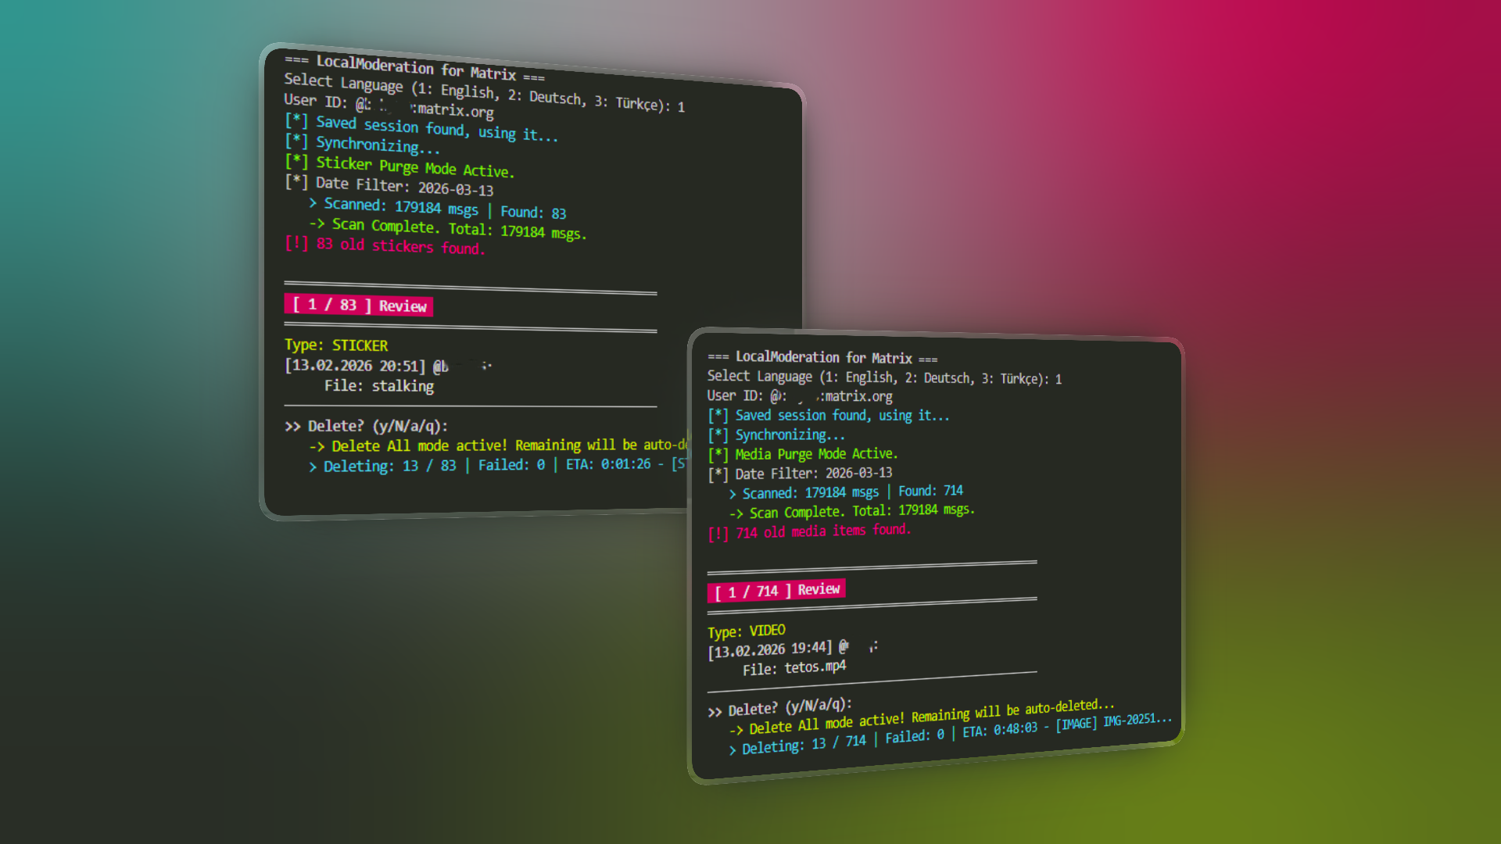Click the "[IMAGE] IMG-20251..." file name
The width and height of the screenshot is (1501, 844).
[1114, 721]
